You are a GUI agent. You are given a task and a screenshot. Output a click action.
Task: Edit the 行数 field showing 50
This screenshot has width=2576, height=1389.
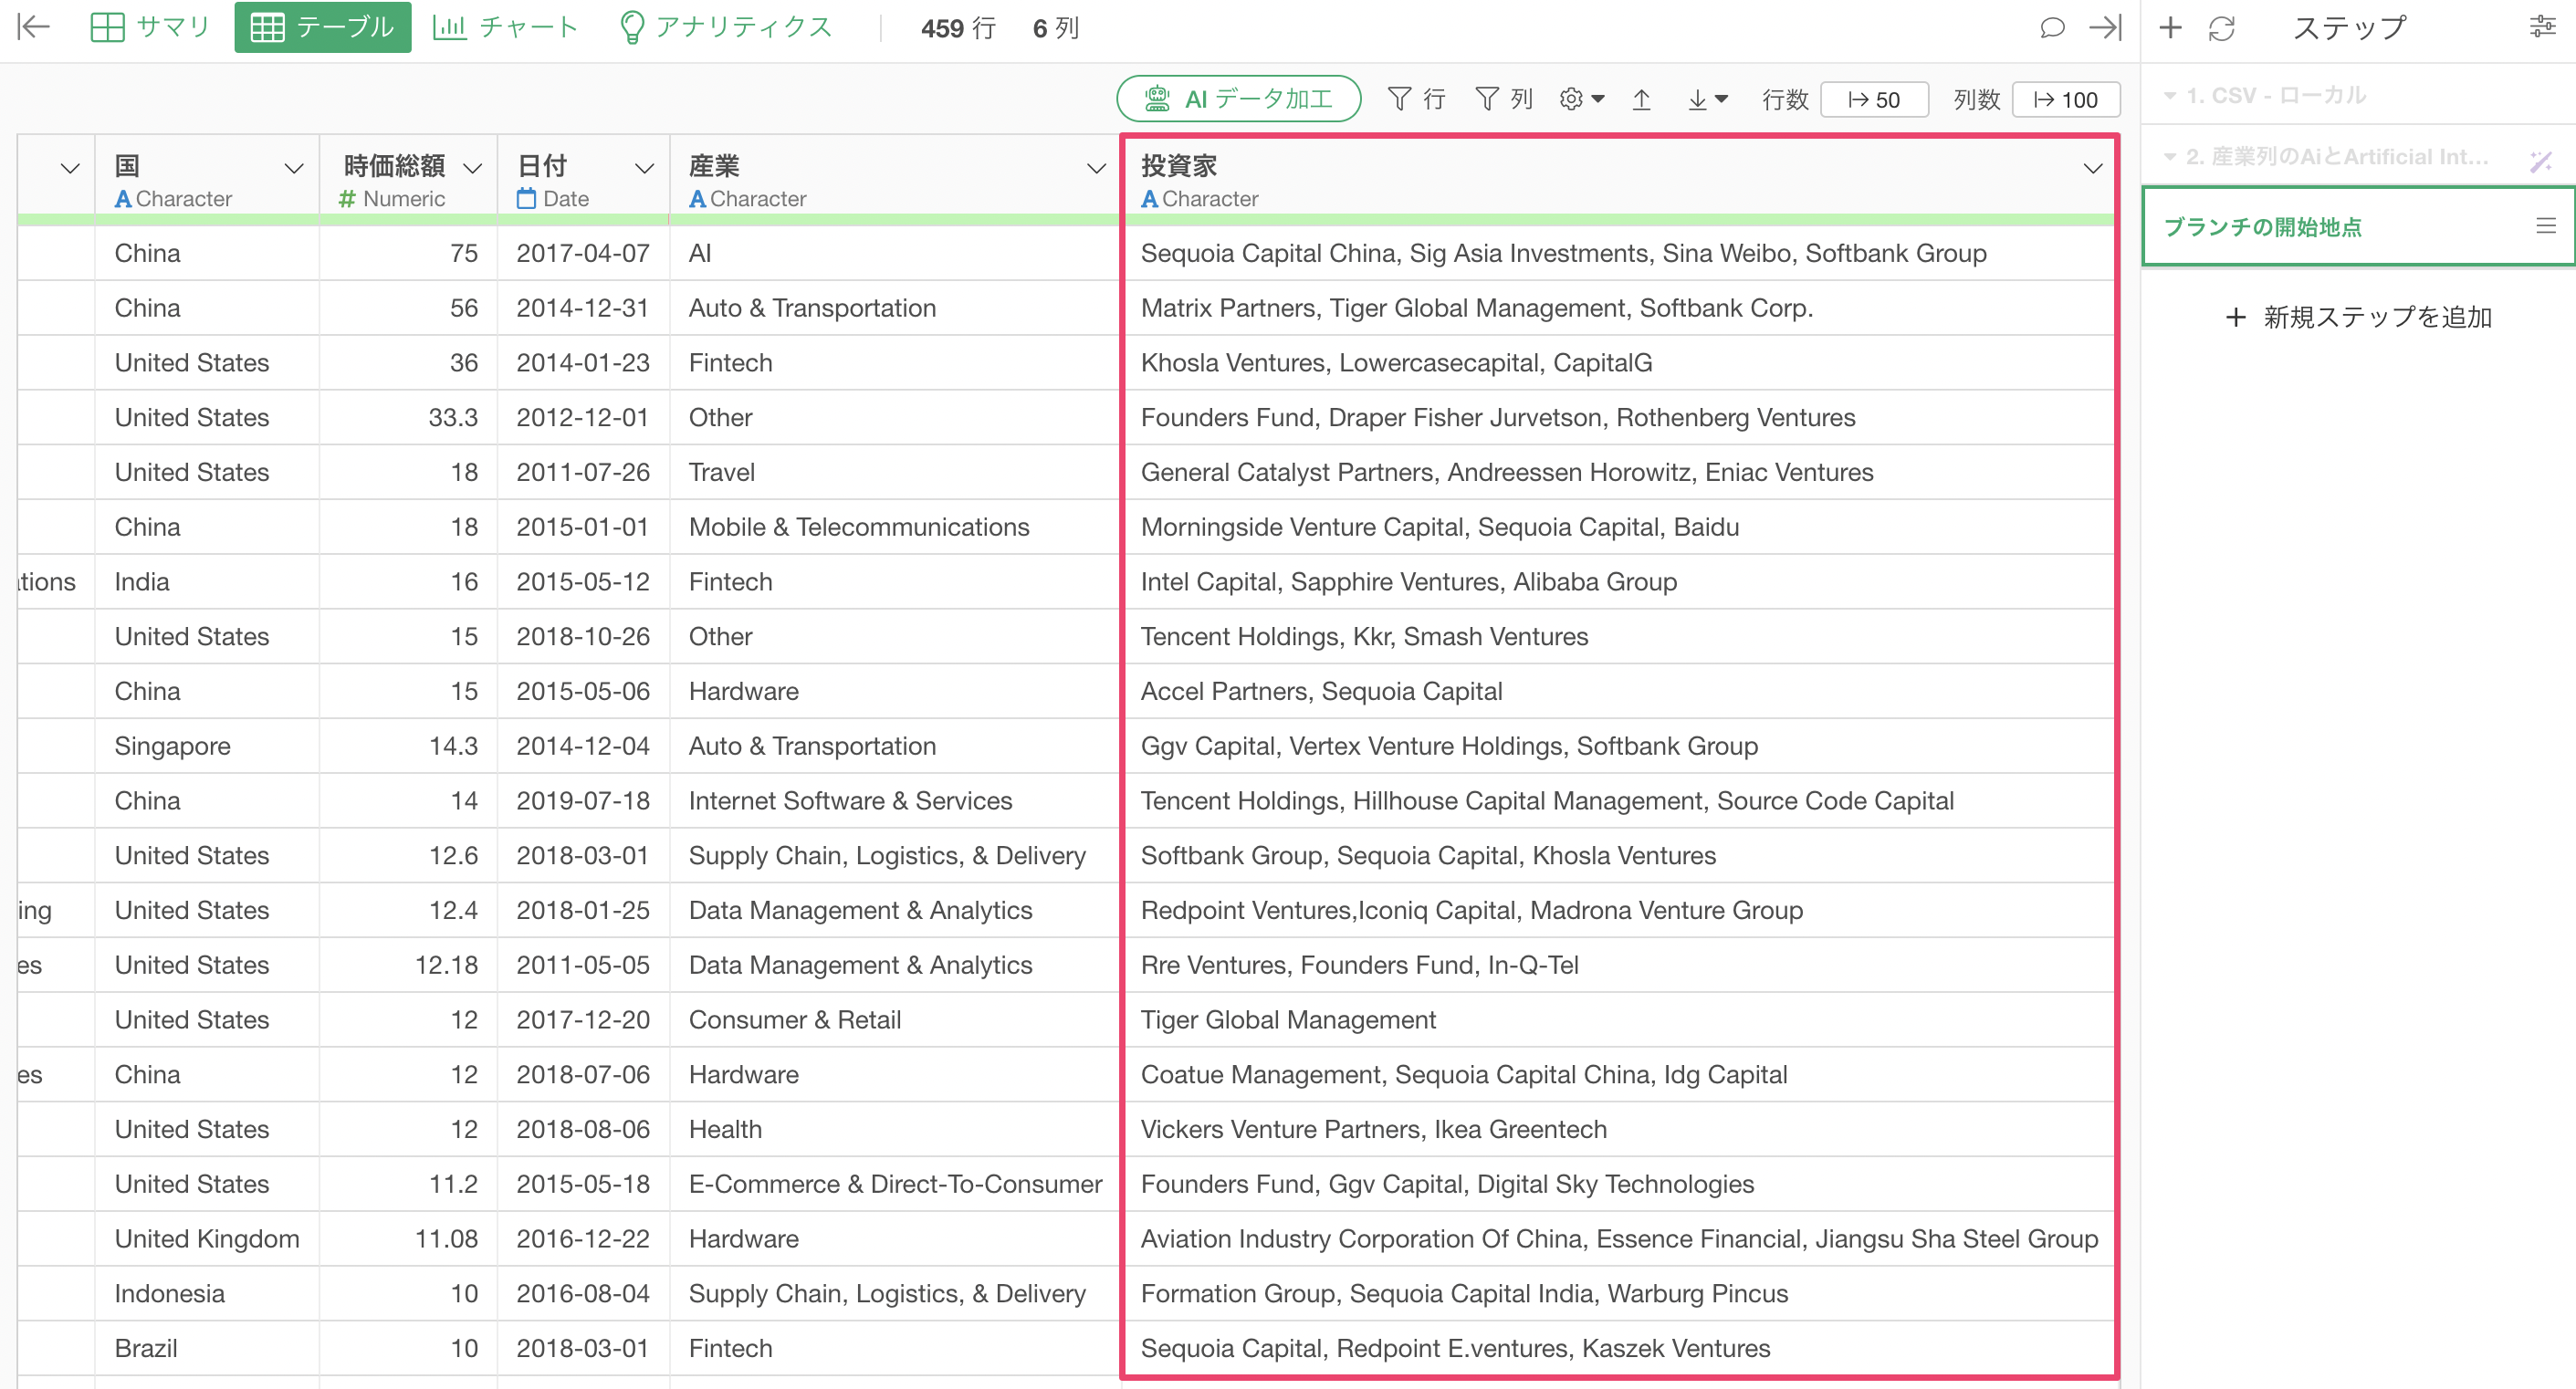(x=1874, y=99)
